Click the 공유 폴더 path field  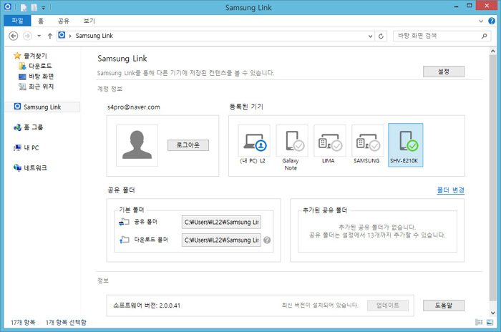tap(221, 222)
